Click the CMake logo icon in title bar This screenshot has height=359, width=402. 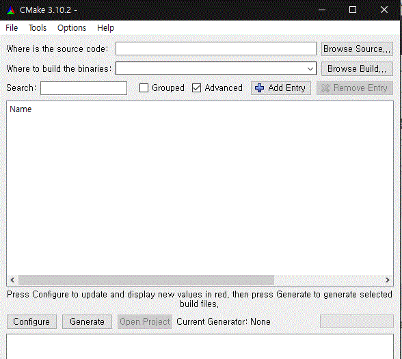(x=11, y=10)
